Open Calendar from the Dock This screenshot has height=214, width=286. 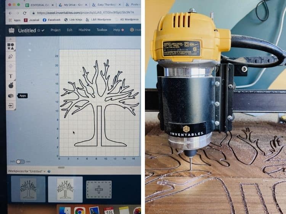pyautogui.click(x=109, y=211)
